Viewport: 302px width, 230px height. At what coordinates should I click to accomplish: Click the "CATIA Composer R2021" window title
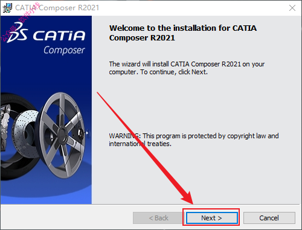pos(57,8)
